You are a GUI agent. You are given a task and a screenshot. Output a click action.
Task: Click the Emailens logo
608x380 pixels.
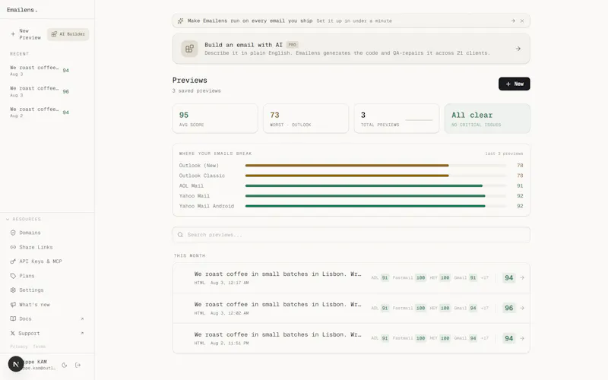(x=22, y=10)
